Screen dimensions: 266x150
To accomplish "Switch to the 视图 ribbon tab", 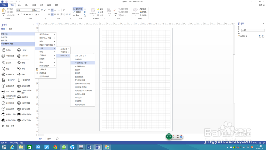I will [x=56, y=5].
